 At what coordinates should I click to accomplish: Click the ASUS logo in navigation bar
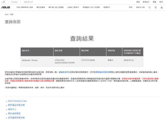pos(6,8)
